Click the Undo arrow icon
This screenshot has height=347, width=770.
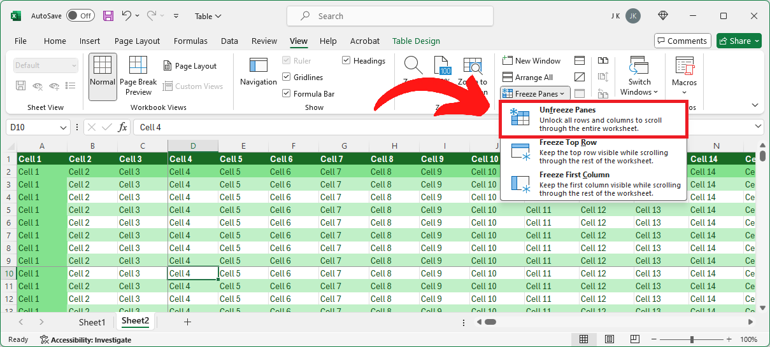tap(127, 16)
